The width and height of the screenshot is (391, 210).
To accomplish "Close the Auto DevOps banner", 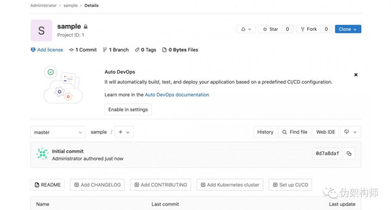I will [356, 75].
